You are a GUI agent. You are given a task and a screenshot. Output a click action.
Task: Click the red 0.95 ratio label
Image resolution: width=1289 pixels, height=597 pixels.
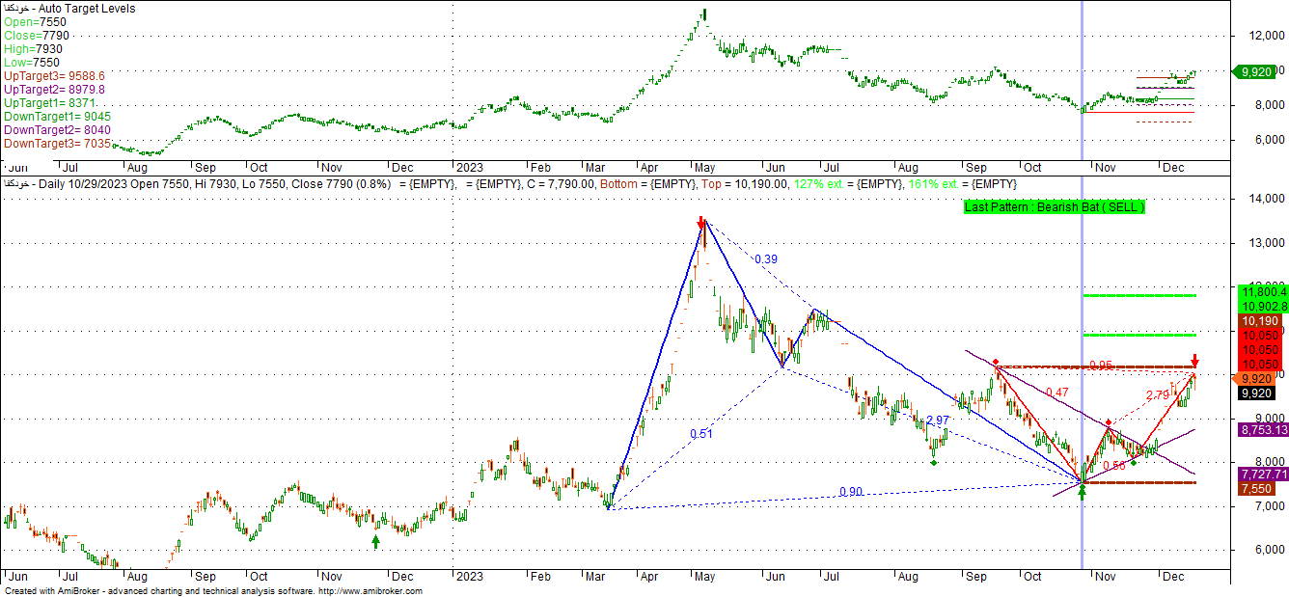(x=1101, y=366)
